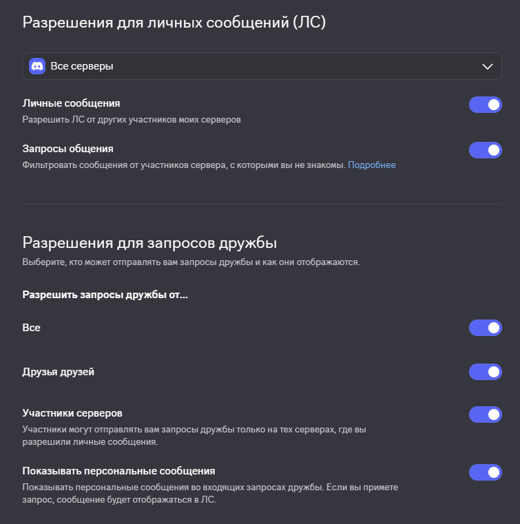Screen dimensions: 520x524
Task: Click the "Запросы общения" label text
Action: click(x=67, y=149)
